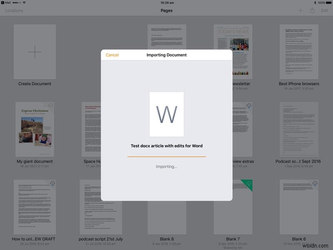Open the Share sheet icon in the toolbar

coord(312,10)
